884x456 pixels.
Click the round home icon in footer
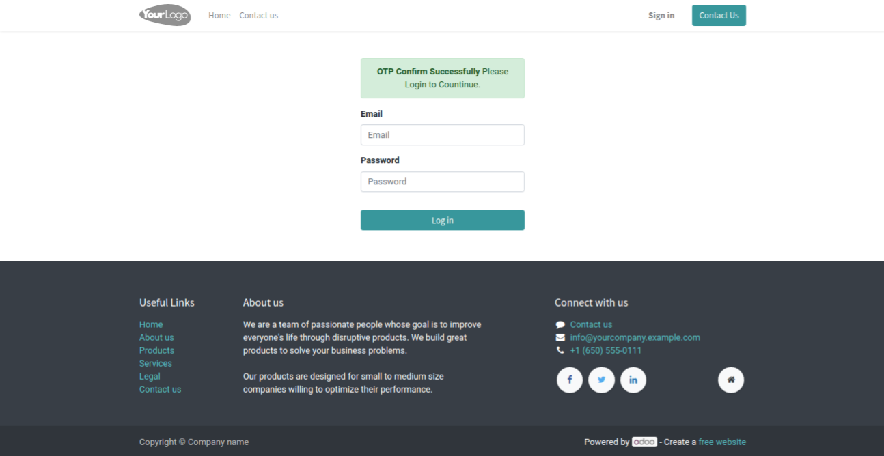click(x=731, y=380)
